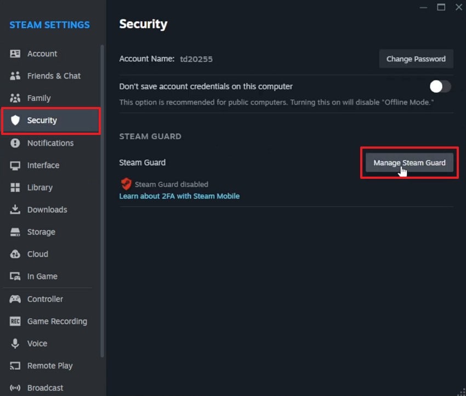
Task: Switch to Cloud settings
Action: tap(50, 254)
